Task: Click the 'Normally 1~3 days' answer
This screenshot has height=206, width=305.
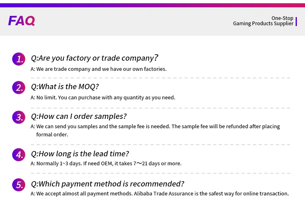Action: (x=106, y=163)
